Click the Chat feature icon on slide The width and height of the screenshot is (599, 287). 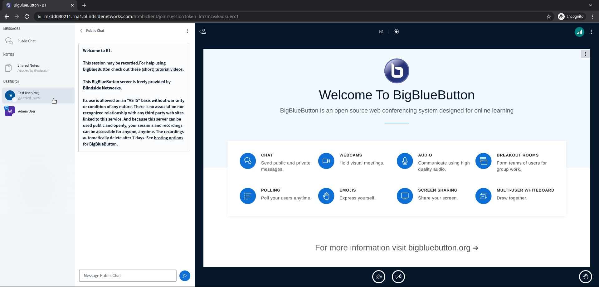248,161
